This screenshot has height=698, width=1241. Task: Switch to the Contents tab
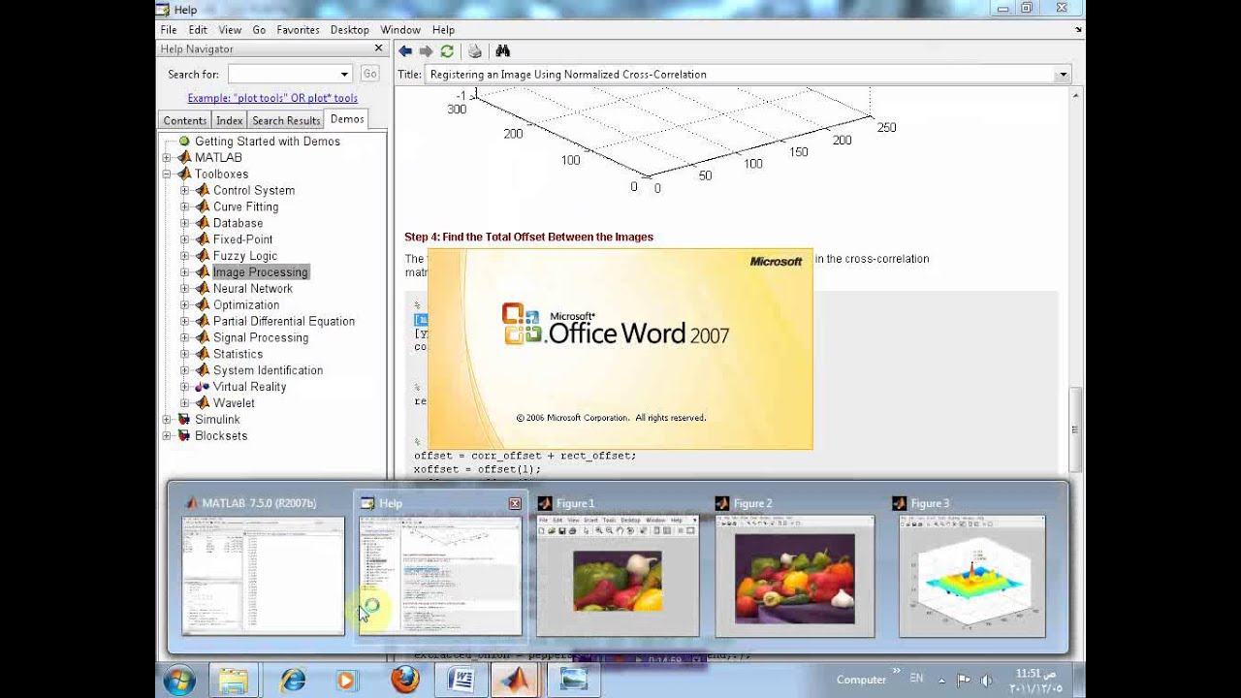tap(184, 120)
